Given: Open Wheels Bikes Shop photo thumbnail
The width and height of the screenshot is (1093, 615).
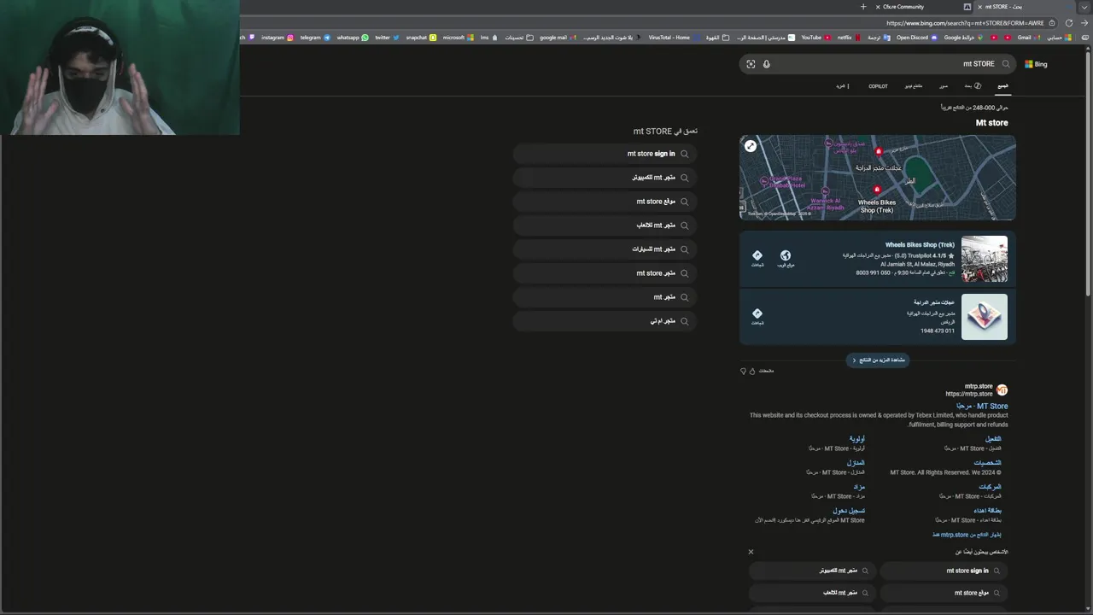Looking at the screenshot, I should pyautogui.click(x=985, y=259).
